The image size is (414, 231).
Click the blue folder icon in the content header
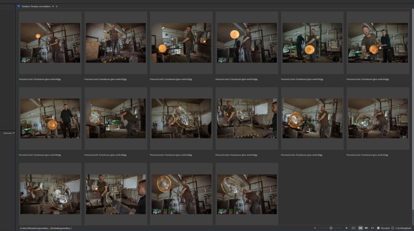tap(19, 6)
